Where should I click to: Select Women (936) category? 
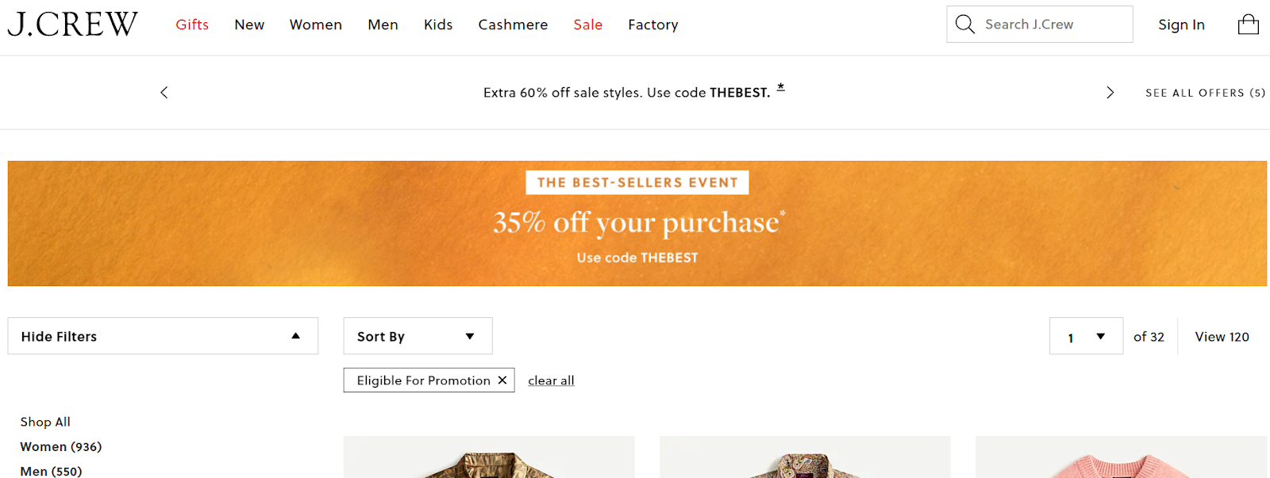[x=61, y=447]
